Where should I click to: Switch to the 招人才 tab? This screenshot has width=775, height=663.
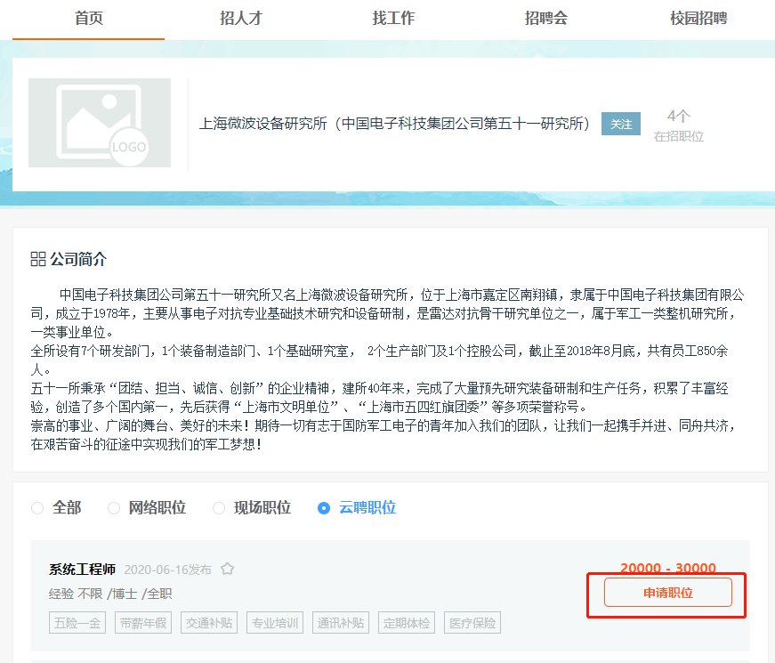(x=241, y=19)
